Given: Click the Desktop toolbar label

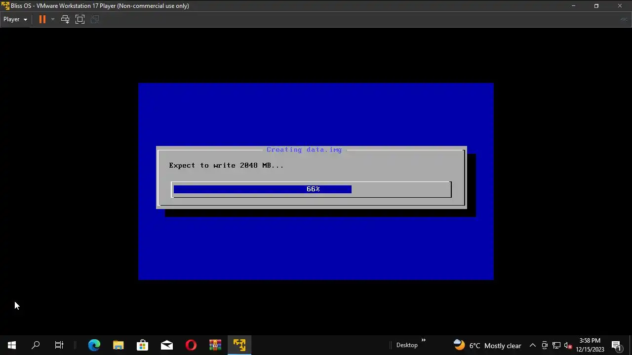Looking at the screenshot, I should tap(407, 345).
